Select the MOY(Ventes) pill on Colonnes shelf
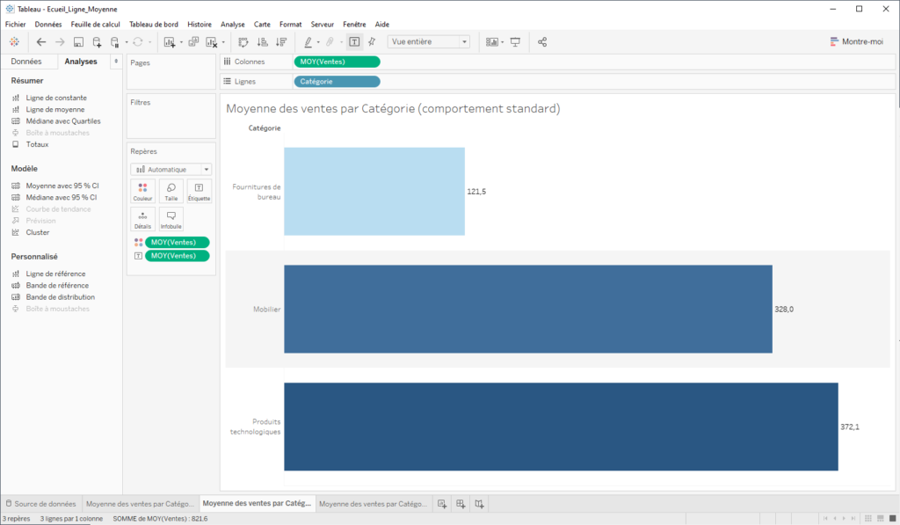The width and height of the screenshot is (900, 525). click(x=337, y=62)
